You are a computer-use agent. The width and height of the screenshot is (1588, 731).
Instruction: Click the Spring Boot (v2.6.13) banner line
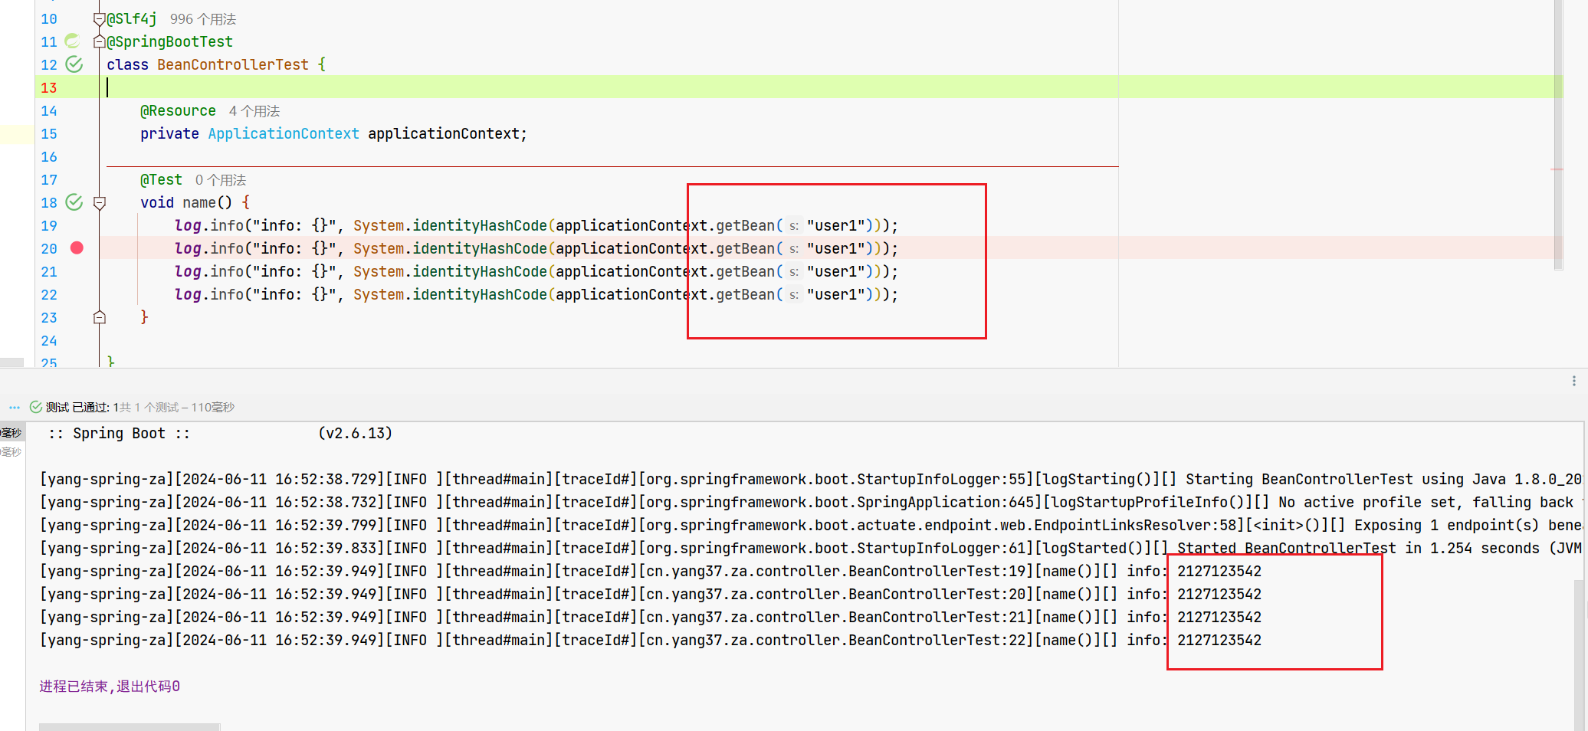[x=220, y=433]
